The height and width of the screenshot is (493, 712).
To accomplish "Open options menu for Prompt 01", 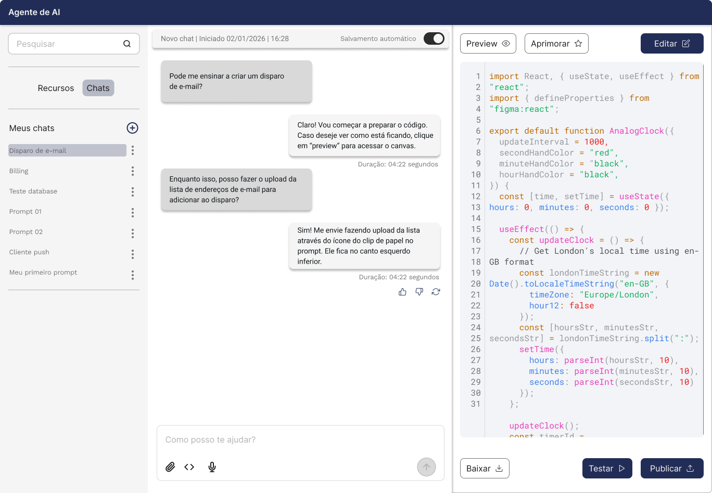I will (x=133, y=213).
